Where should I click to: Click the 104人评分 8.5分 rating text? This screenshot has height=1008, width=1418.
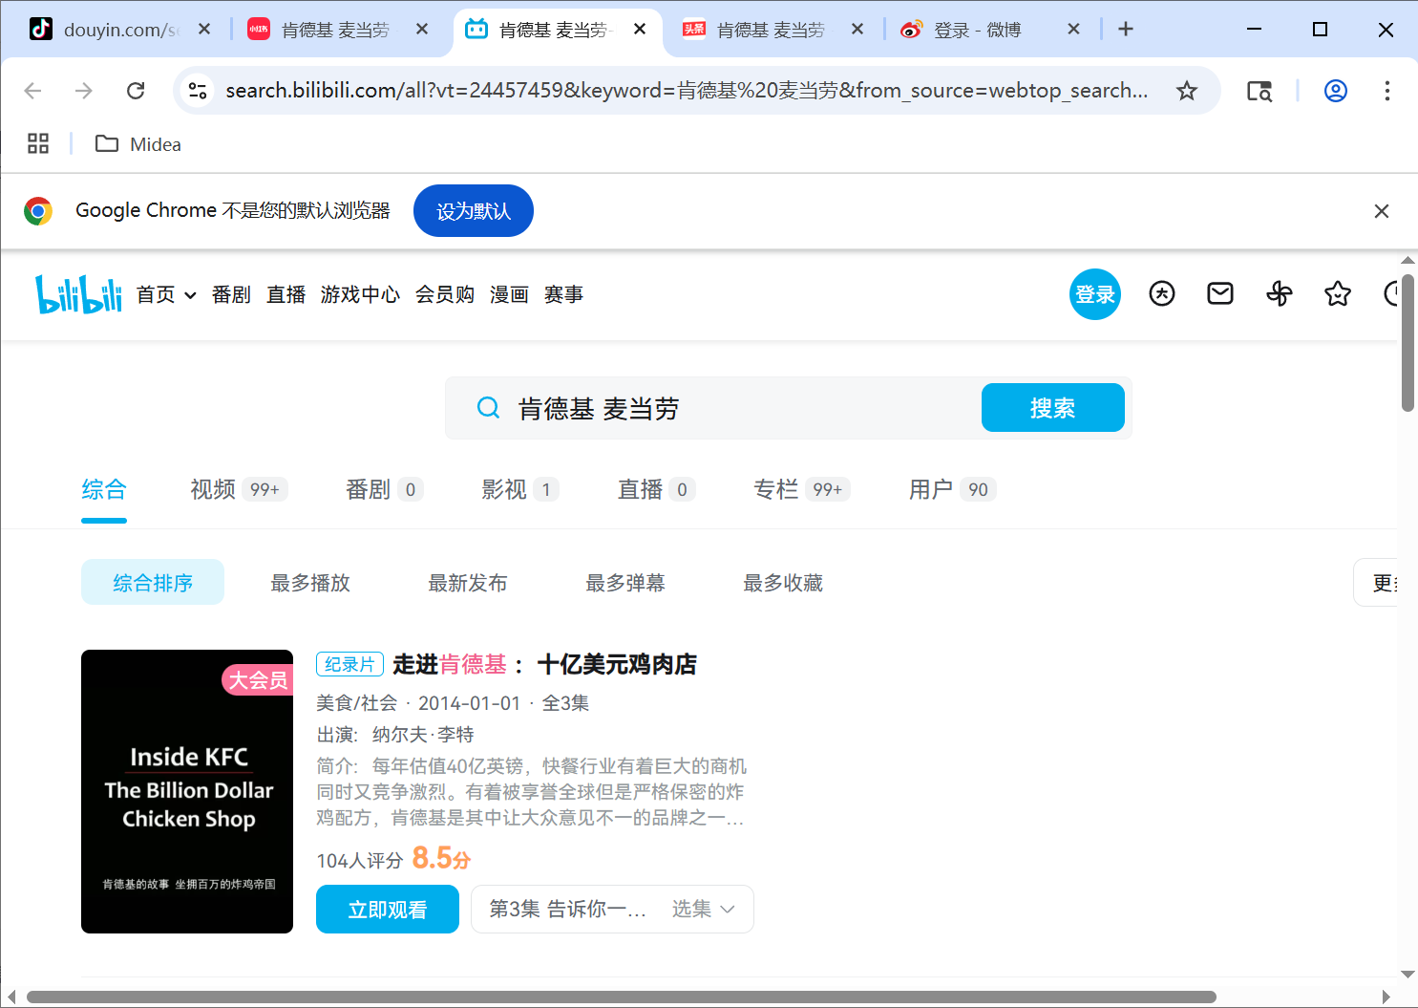coord(393,858)
